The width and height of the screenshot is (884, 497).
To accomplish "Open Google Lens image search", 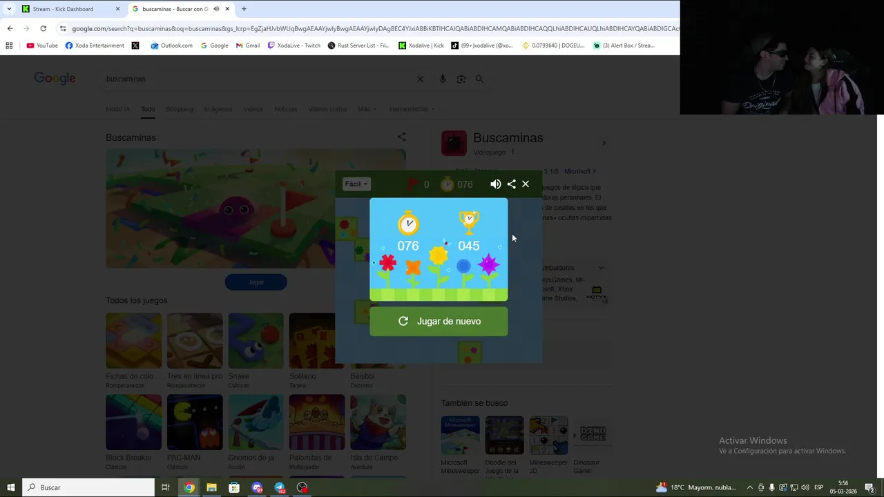I will coord(461,79).
